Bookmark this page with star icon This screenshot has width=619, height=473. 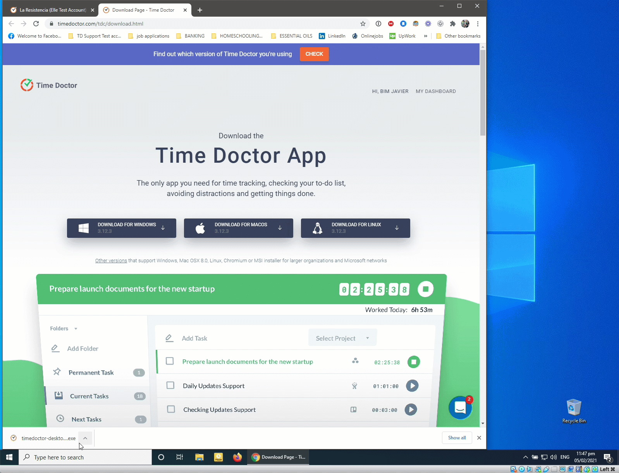click(x=363, y=24)
